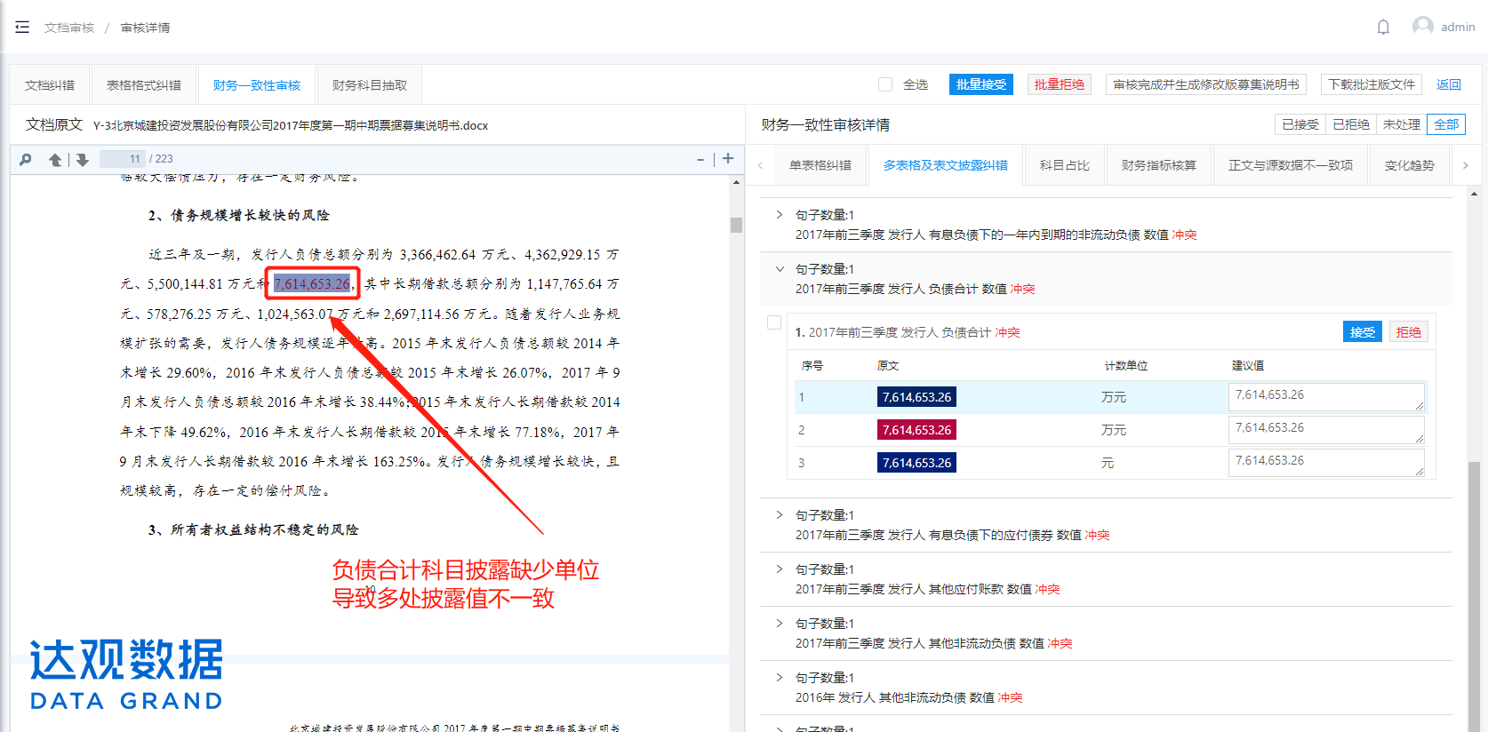Click the admin user avatar

pyautogui.click(x=1422, y=27)
